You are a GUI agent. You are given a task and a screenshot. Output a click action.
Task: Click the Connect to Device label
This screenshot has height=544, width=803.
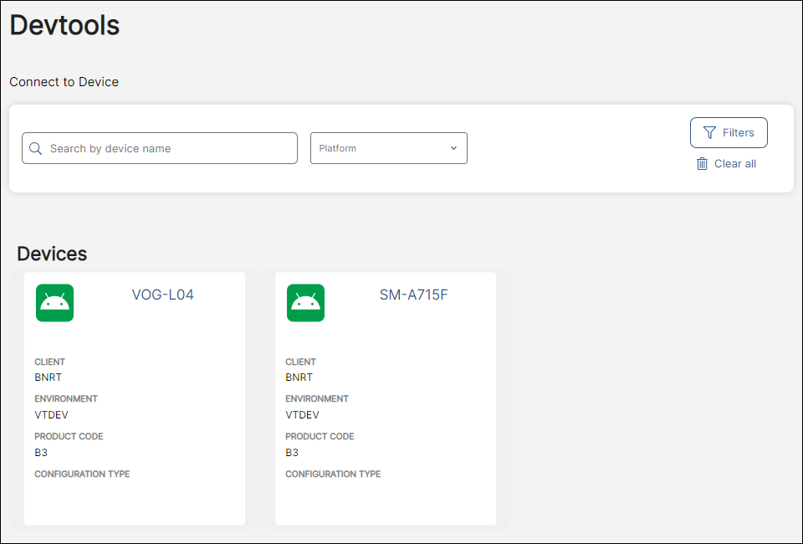(64, 82)
